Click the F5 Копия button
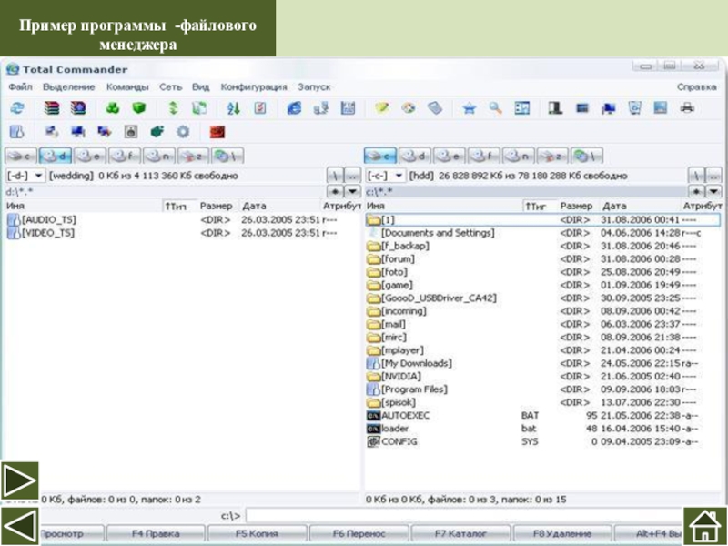This screenshot has width=728, height=546. (x=258, y=534)
